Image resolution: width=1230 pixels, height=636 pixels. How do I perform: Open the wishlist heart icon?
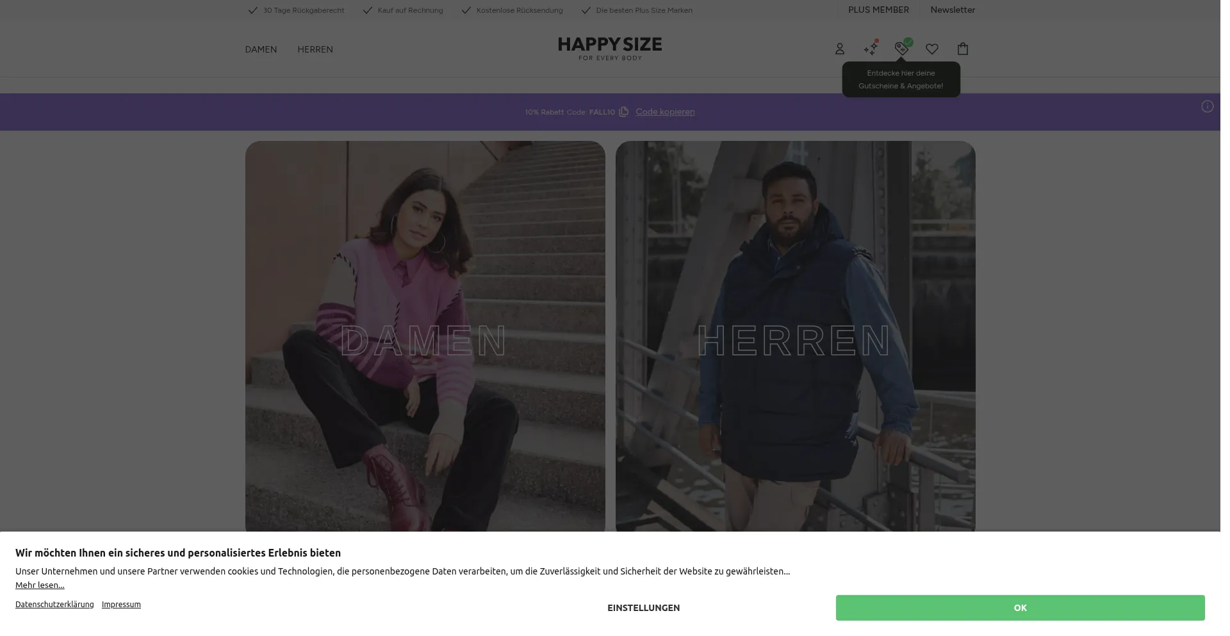[x=931, y=49]
